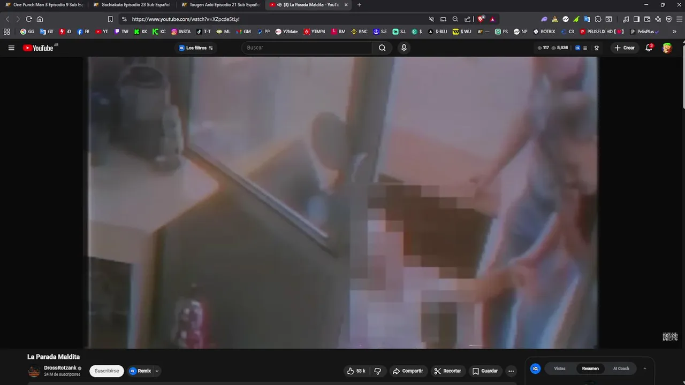This screenshot has width=685, height=385.
Task: Open browser extensions puzzle icon
Action: (x=598, y=19)
